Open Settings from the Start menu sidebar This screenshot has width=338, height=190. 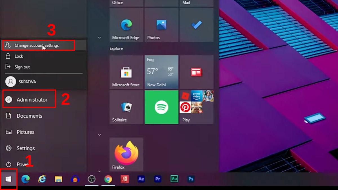25,148
